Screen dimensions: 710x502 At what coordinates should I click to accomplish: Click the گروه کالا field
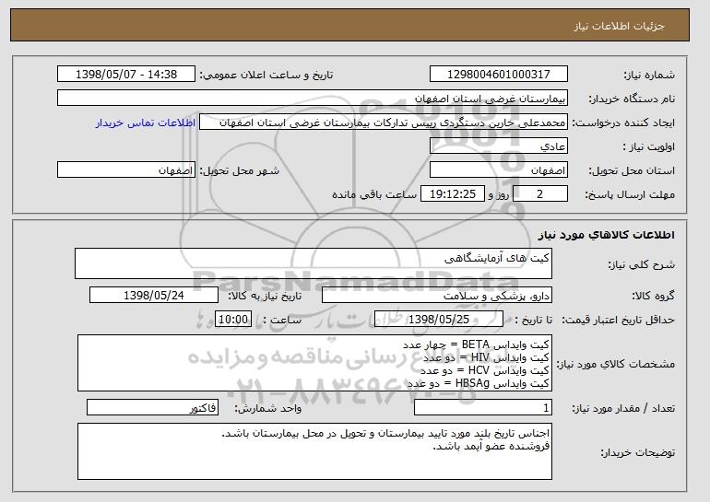point(437,296)
